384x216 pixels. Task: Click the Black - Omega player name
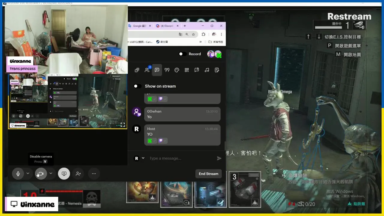coord(280,92)
